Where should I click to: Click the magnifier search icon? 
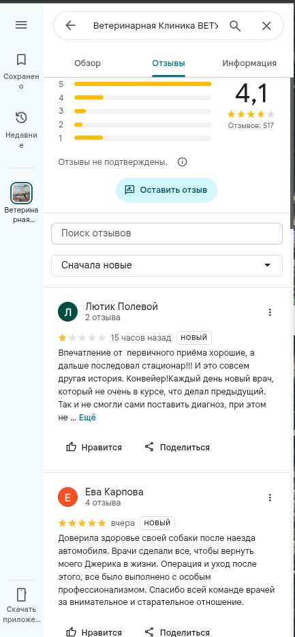(x=235, y=26)
